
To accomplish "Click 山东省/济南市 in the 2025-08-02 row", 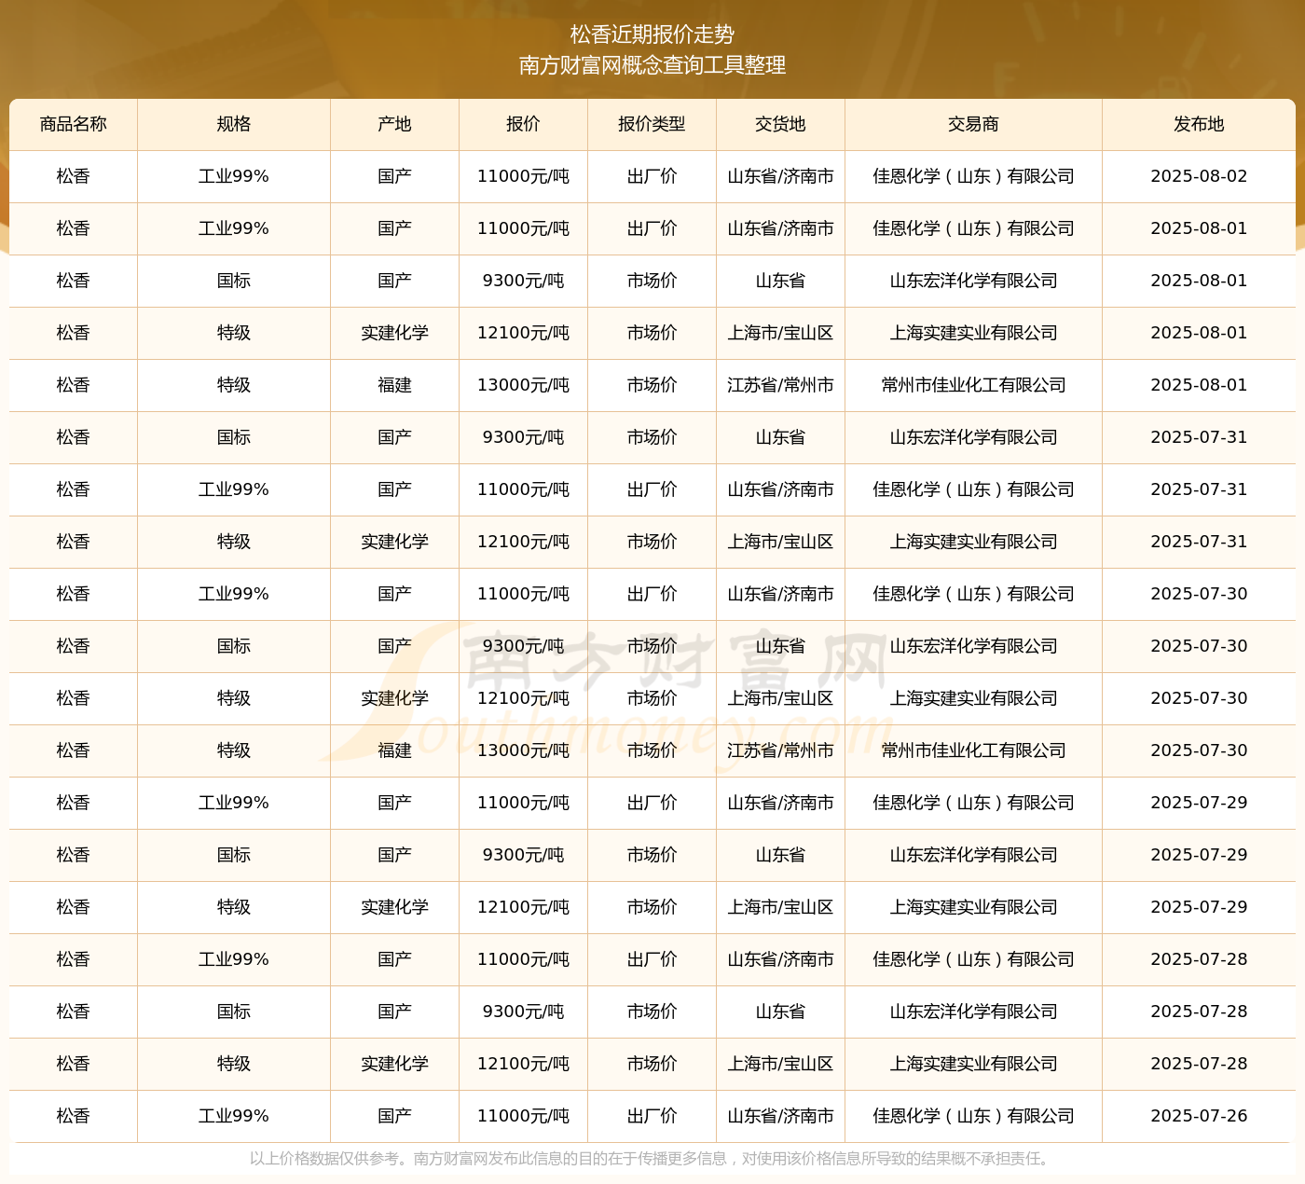I will coord(780,176).
